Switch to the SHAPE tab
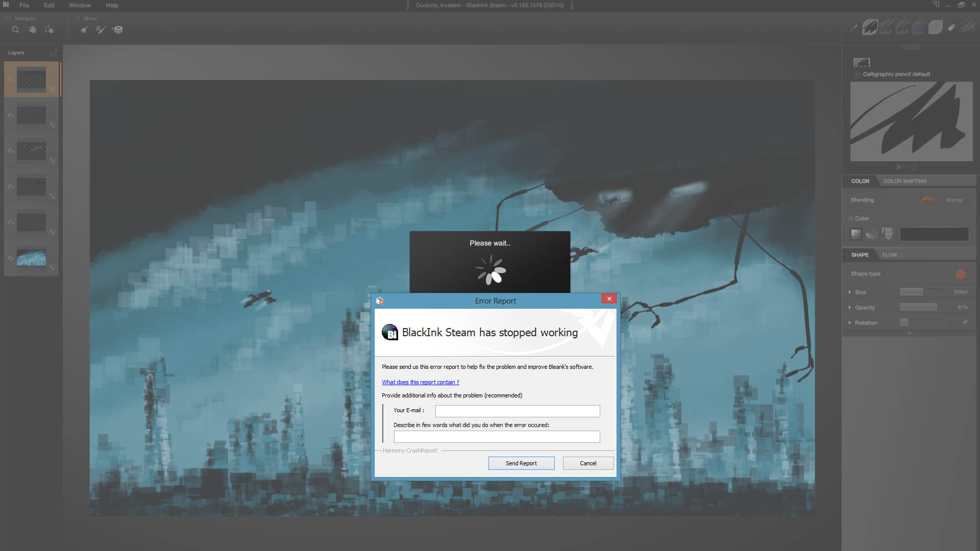Screen dimensions: 980x551 pos(860,255)
